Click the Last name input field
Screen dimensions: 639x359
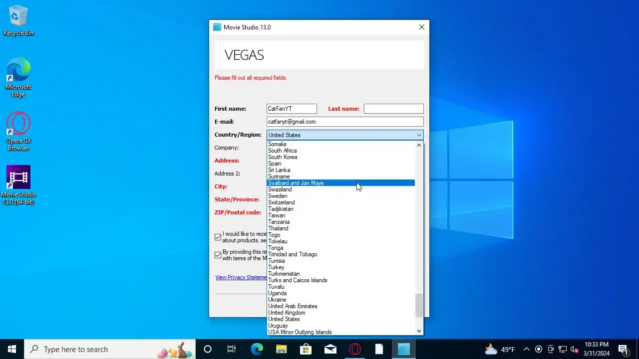(x=394, y=109)
